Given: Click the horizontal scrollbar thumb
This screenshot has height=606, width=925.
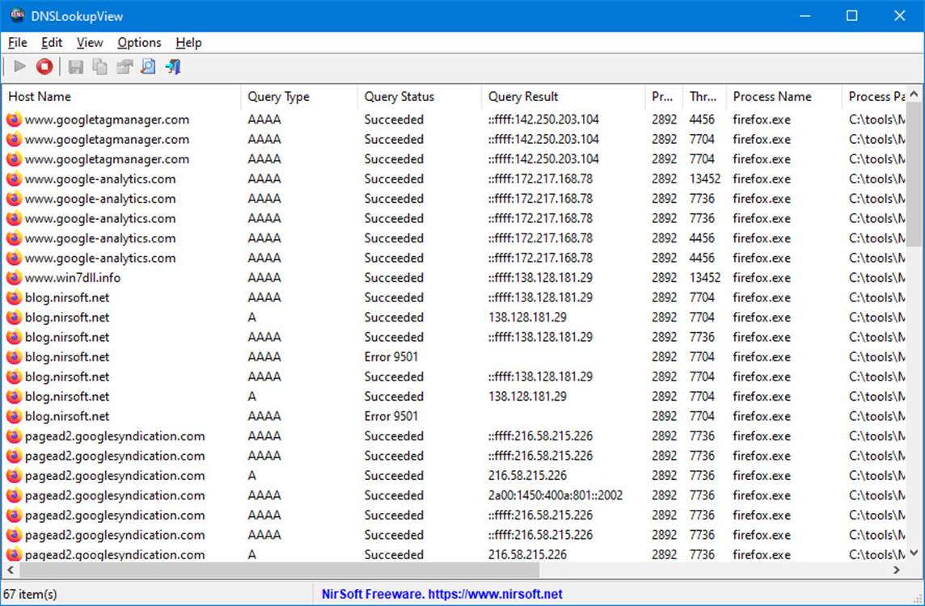Looking at the screenshot, I should (x=280, y=570).
